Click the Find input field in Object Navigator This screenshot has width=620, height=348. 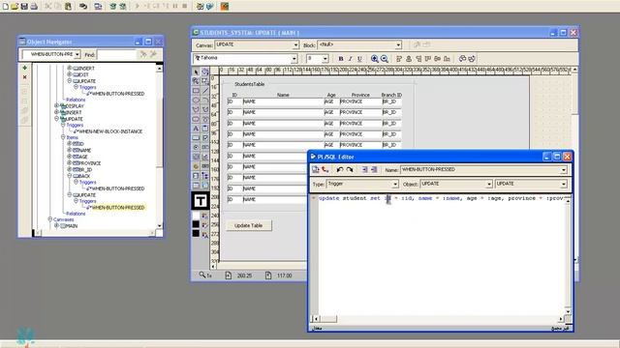(x=116, y=54)
